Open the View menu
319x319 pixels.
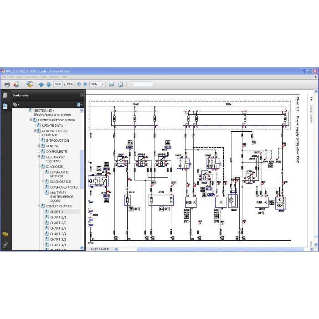(19, 77)
